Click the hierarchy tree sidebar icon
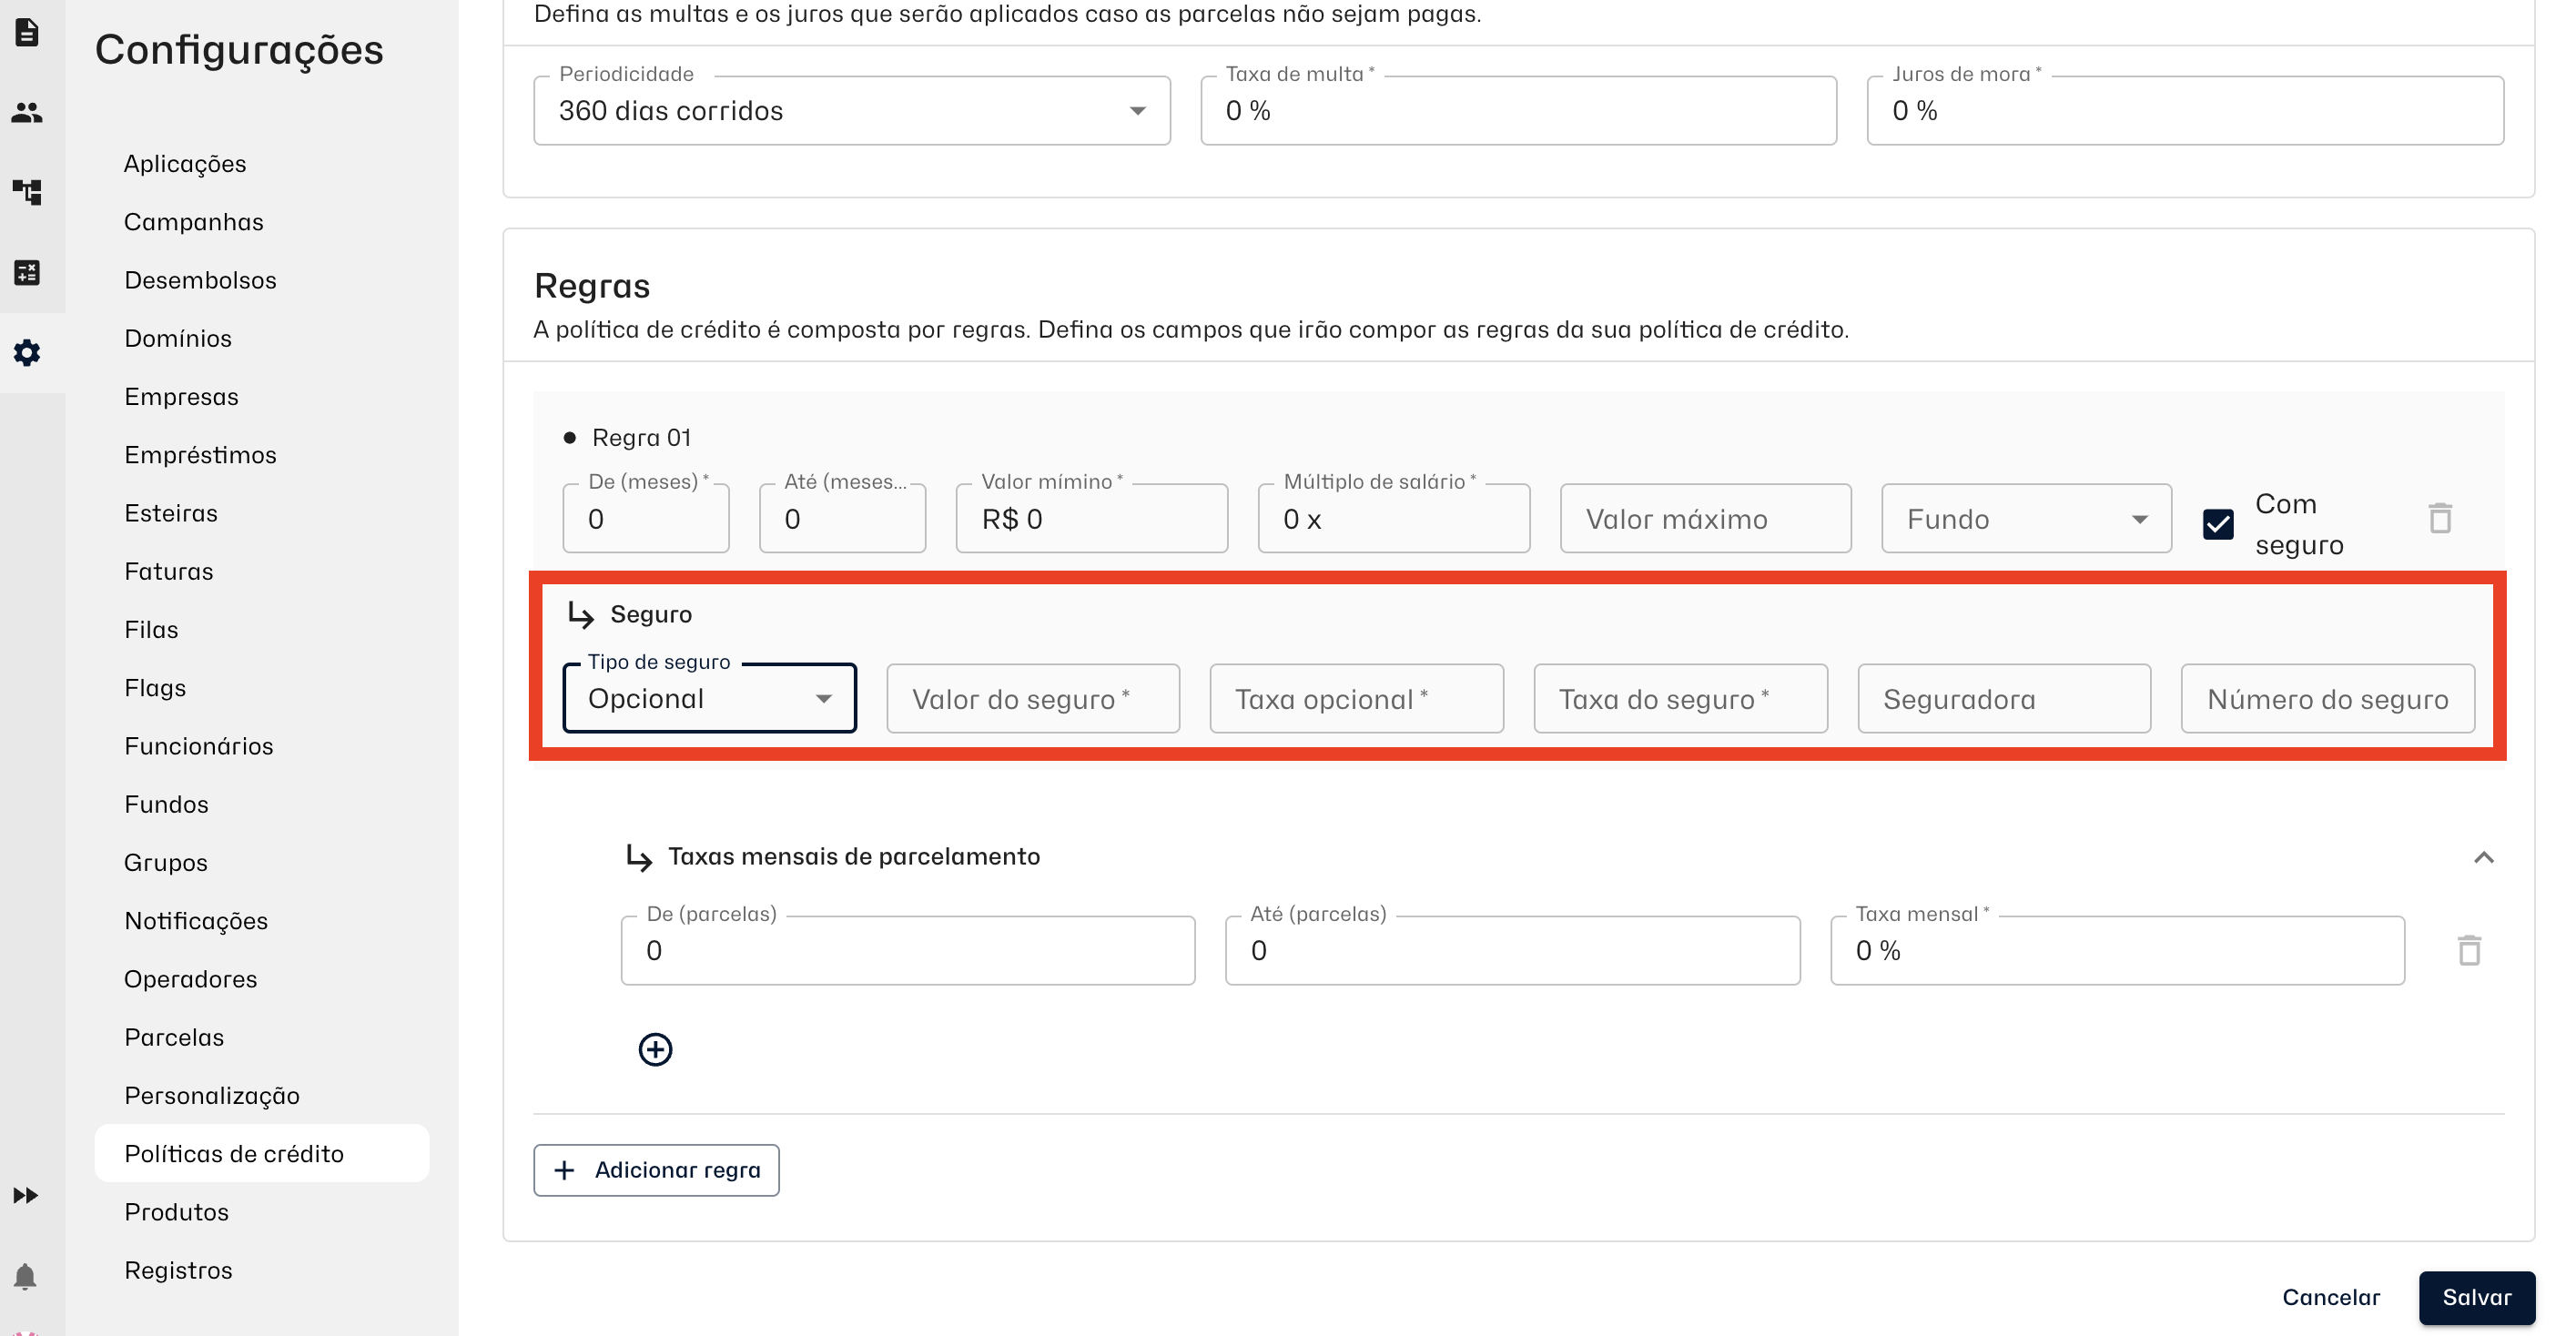Screen dimensions: 2576x1336 pyautogui.click(x=27, y=192)
